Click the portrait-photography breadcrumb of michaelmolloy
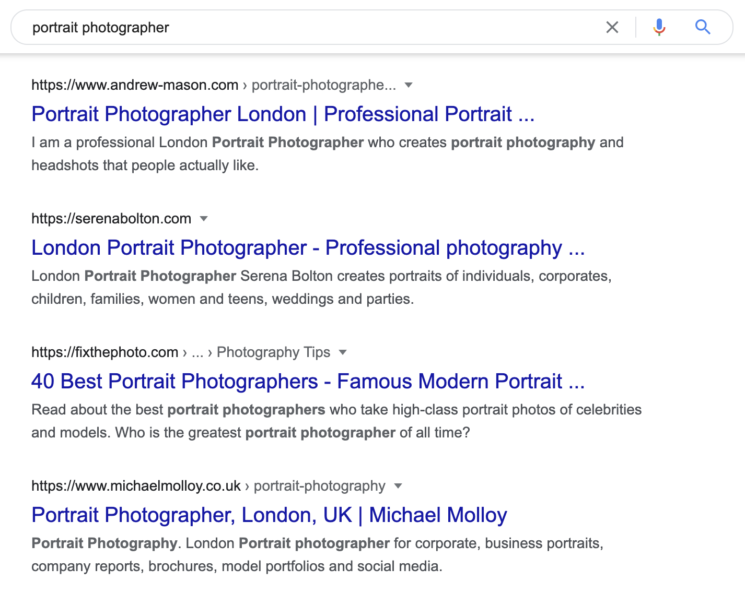745x593 pixels. [x=320, y=486]
